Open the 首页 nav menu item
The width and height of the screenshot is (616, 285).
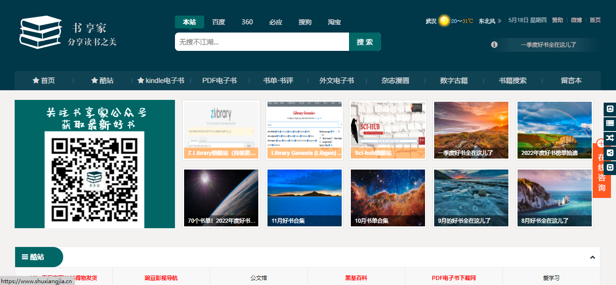click(x=44, y=81)
